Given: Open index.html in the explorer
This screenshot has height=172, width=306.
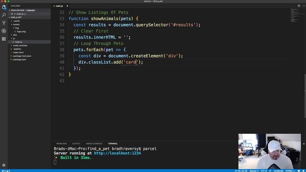Looking at the screenshot, I should tap(18, 53).
